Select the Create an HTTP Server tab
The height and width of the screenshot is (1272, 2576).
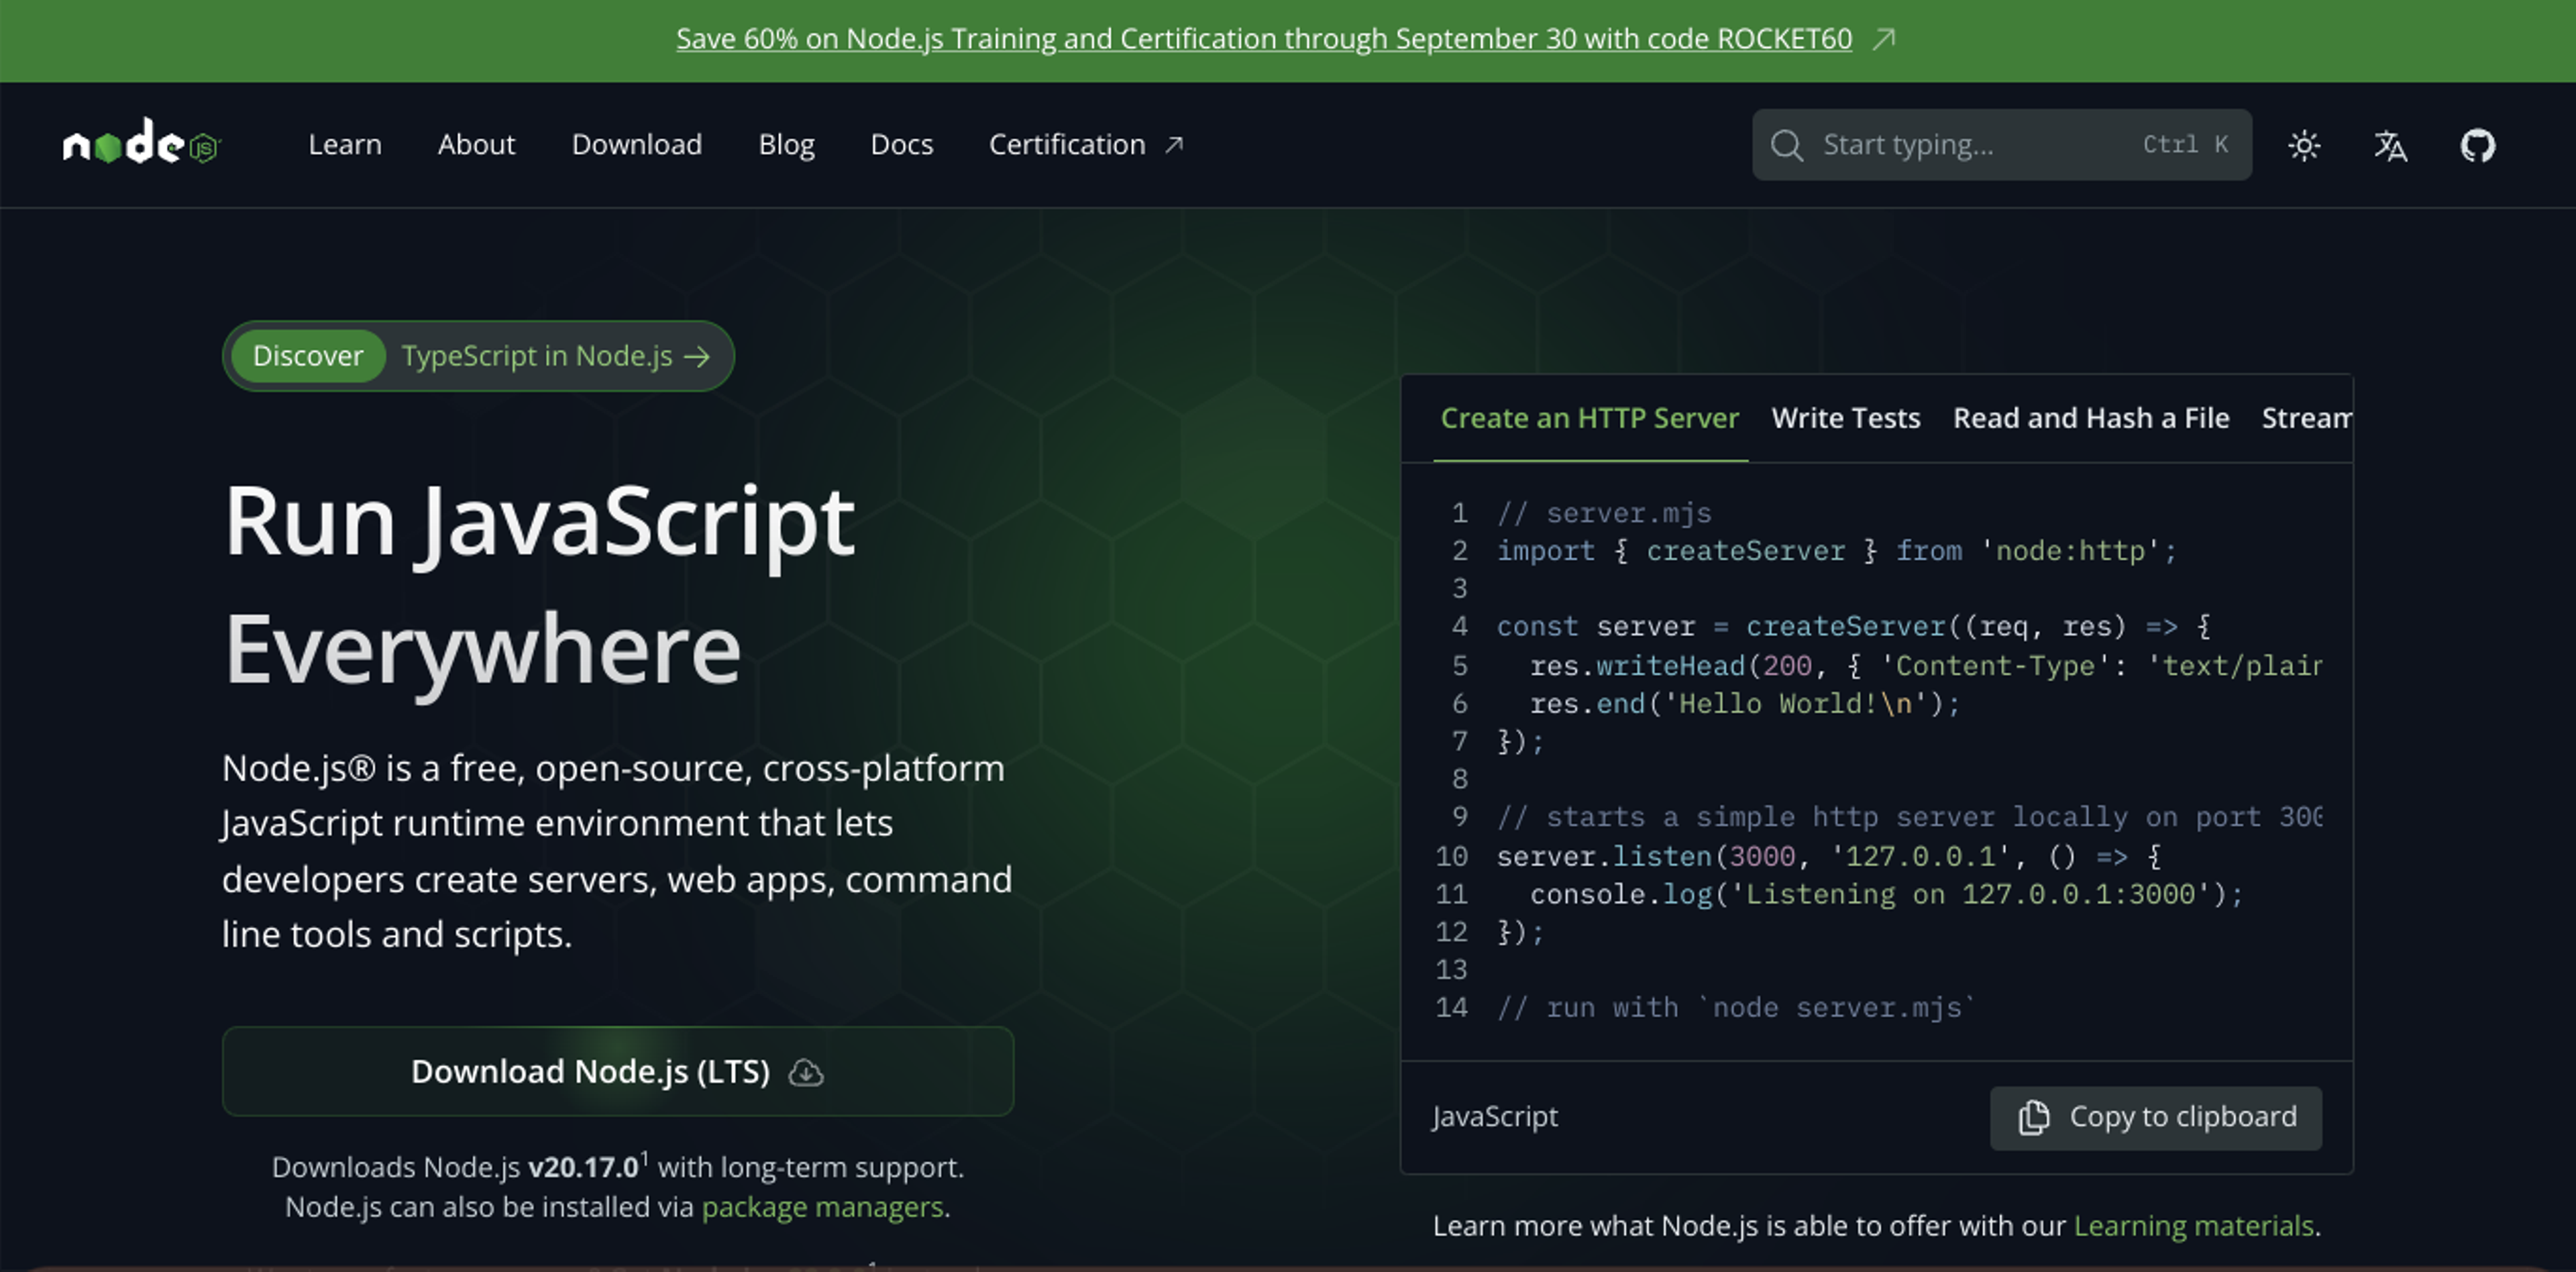(1590, 418)
